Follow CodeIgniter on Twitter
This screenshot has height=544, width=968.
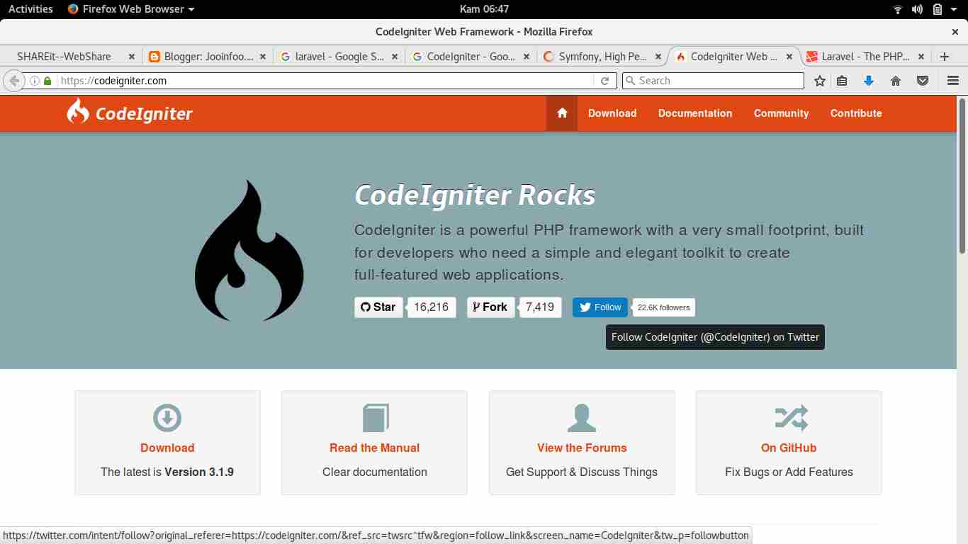point(600,307)
